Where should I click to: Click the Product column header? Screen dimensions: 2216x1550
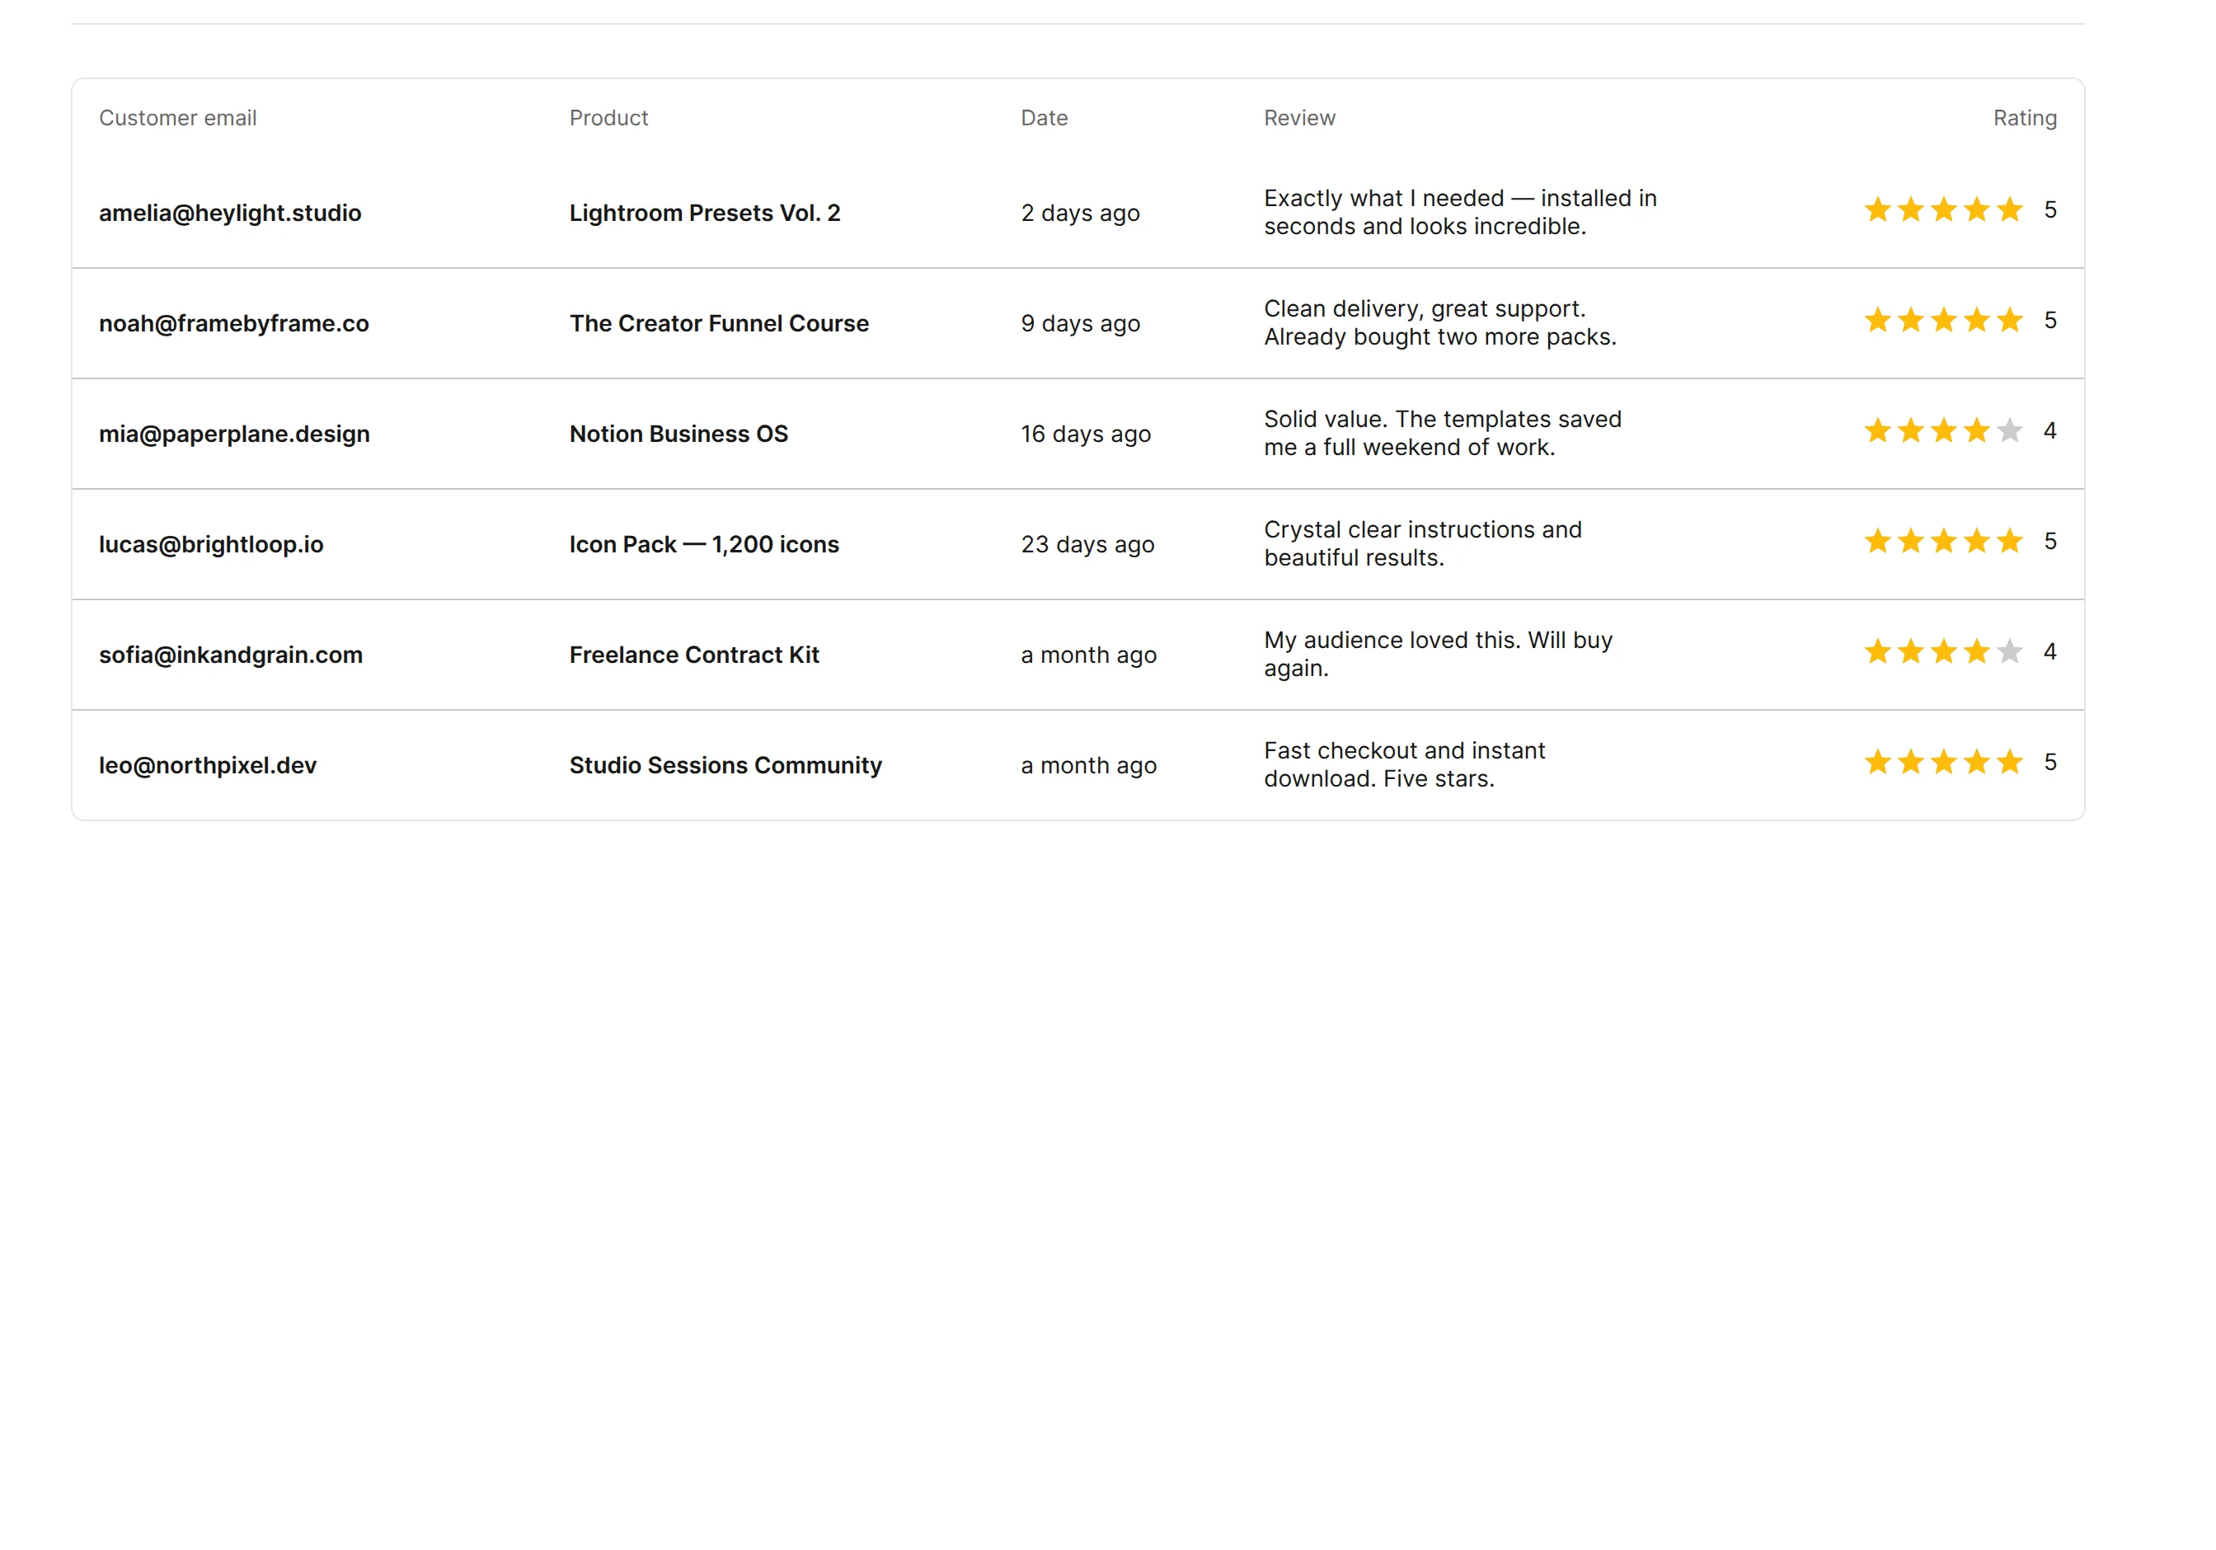point(609,118)
